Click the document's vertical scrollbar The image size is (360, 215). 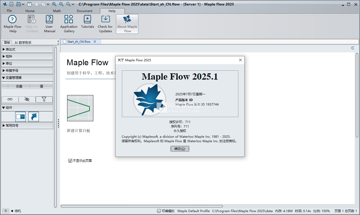357,95
